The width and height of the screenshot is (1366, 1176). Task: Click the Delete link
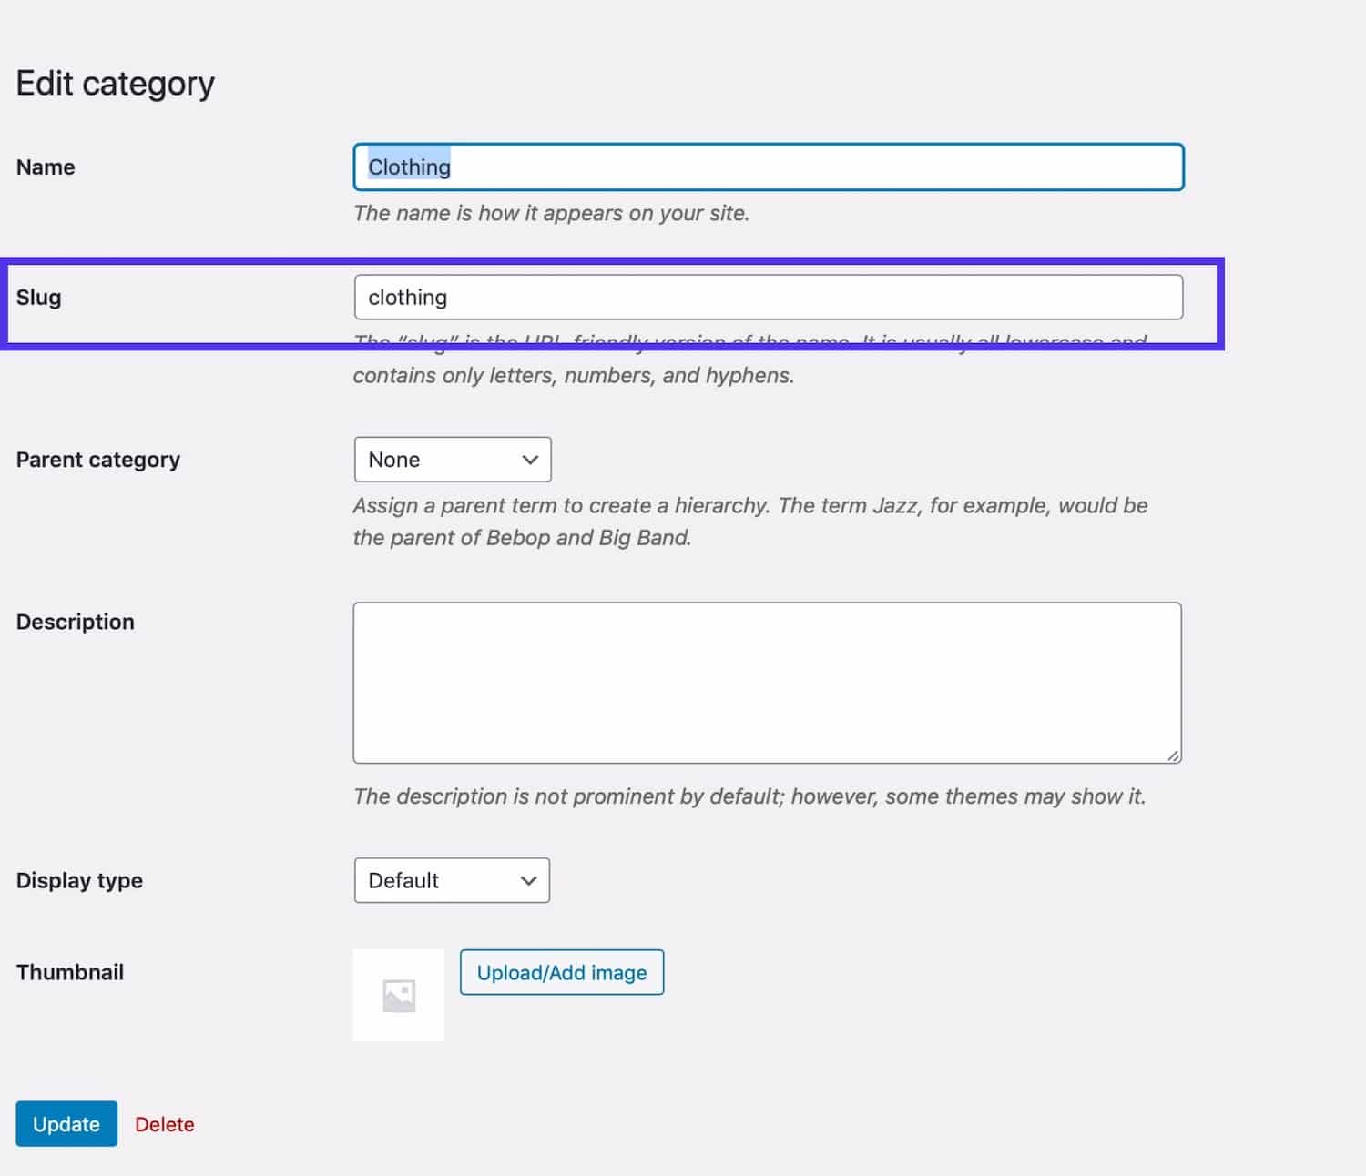tap(164, 1124)
